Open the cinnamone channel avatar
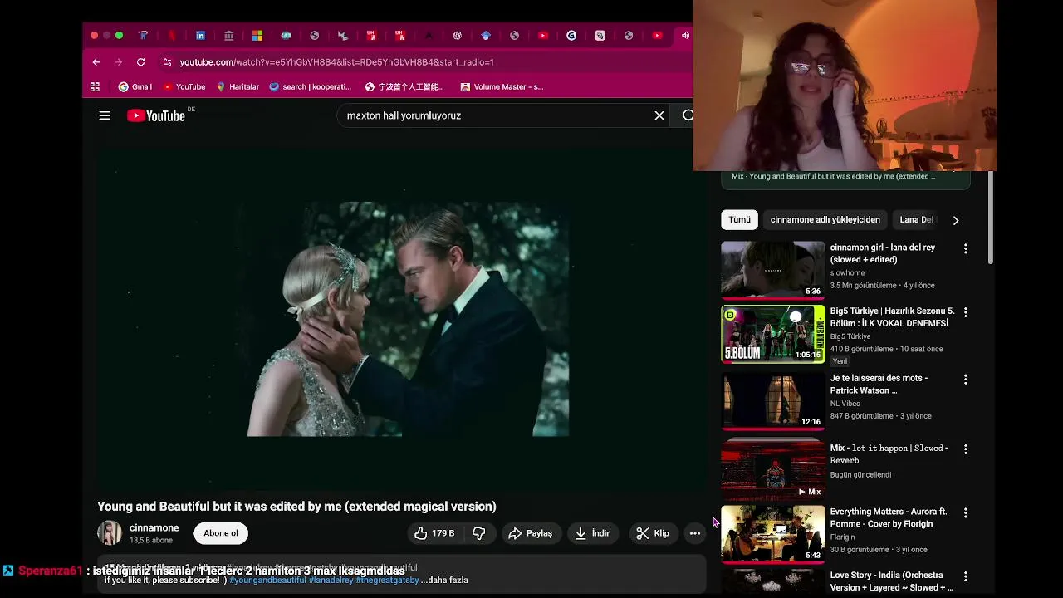Screen dimensions: 1063x598 (110, 533)
